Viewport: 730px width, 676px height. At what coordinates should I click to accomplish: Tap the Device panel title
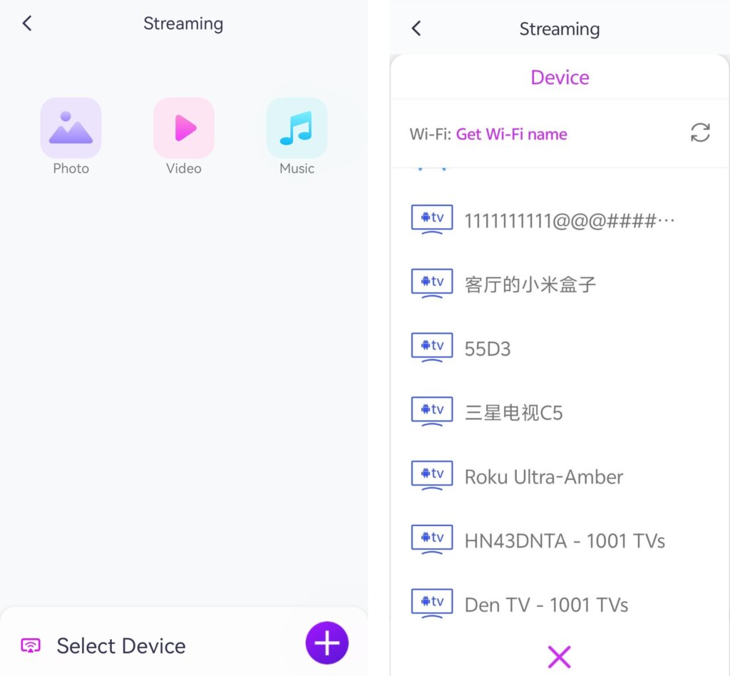pyautogui.click(x=560, y=77)
